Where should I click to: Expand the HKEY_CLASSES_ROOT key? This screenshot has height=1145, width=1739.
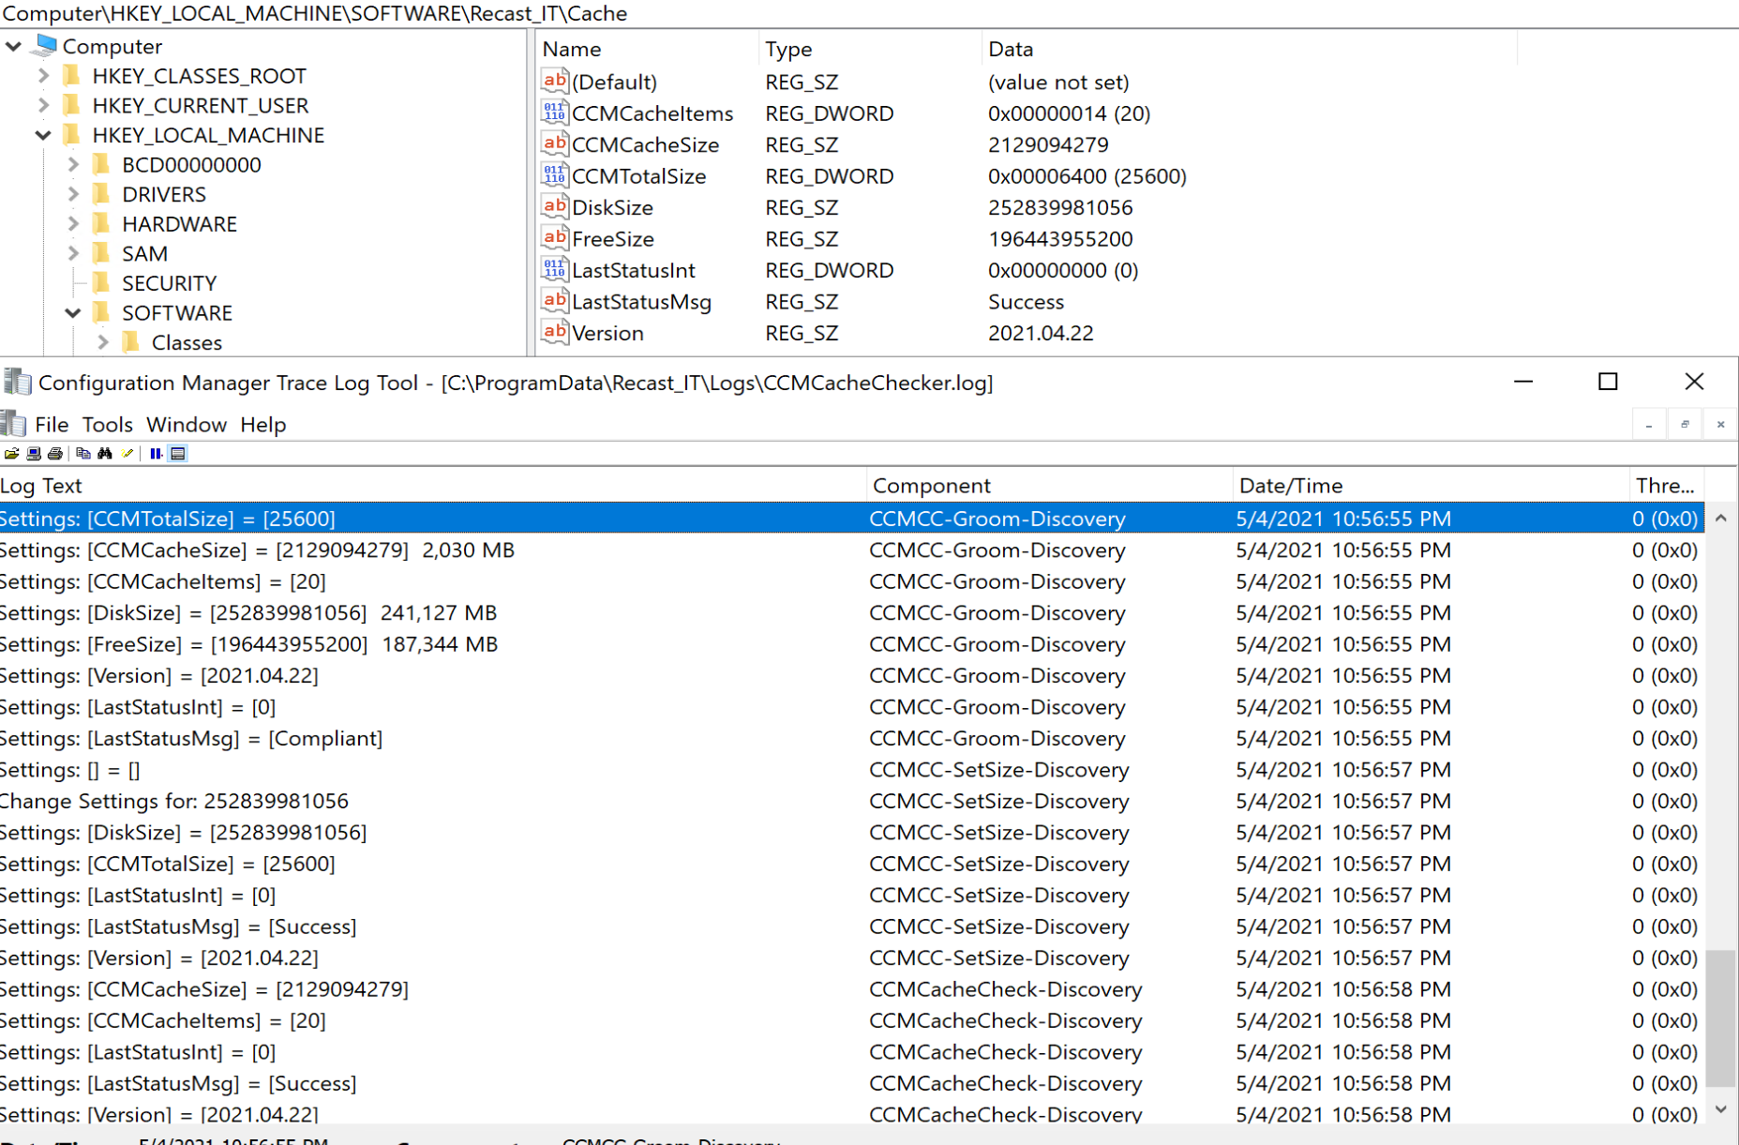pos(43,76)
